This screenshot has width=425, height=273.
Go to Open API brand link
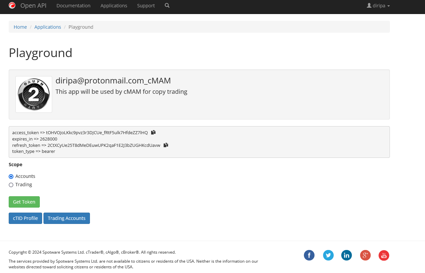pyautogui.click(x=33, y=6)
